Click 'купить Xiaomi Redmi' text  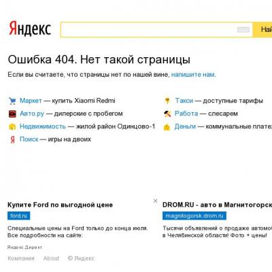tap(84, 101)
